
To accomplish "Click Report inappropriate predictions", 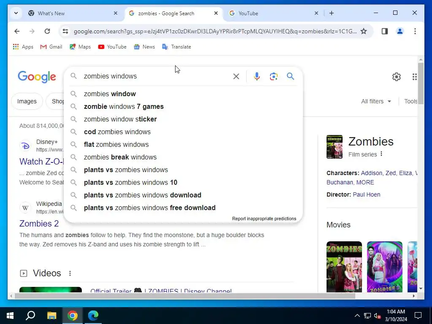I will click(x=264, y=219).
